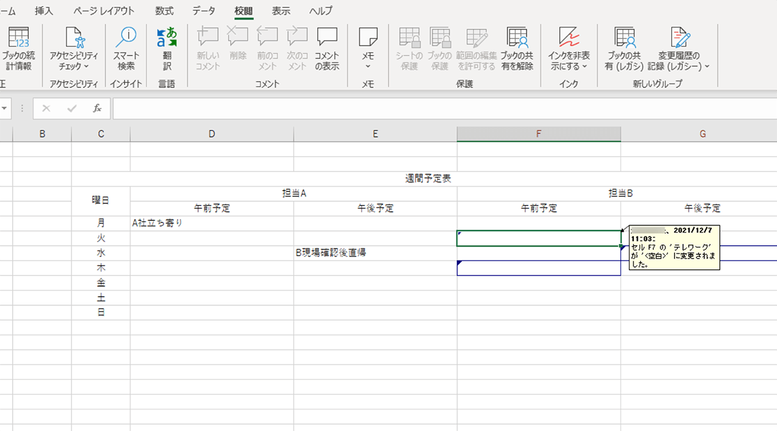Click the insert function fx button
This screenshot has width=777, height=431.
97,109
